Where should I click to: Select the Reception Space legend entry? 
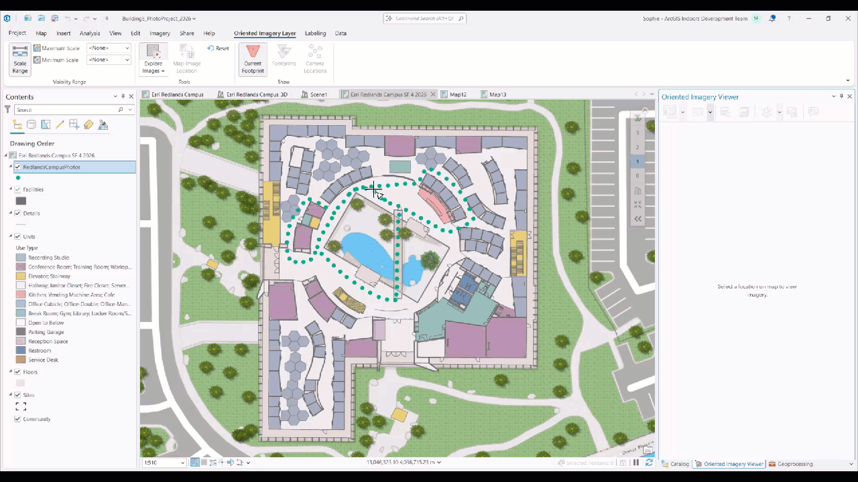coord(48,341)
